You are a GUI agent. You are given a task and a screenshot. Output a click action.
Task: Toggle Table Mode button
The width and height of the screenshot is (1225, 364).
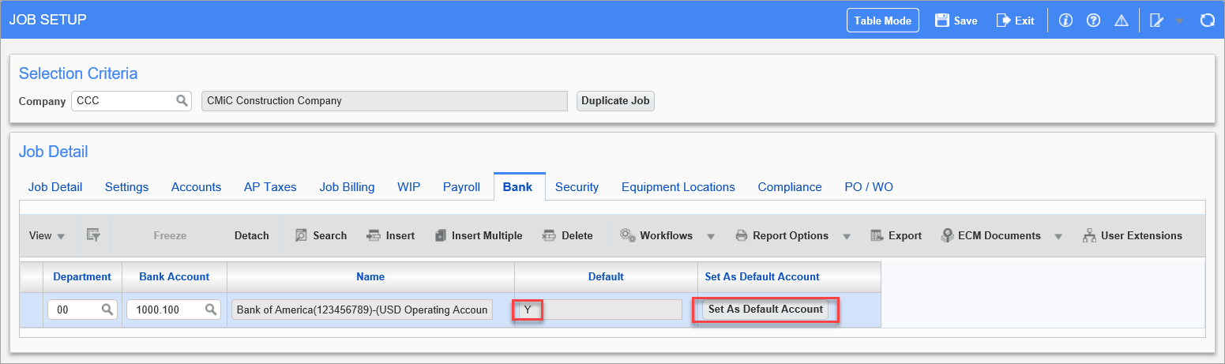point(883,21)
